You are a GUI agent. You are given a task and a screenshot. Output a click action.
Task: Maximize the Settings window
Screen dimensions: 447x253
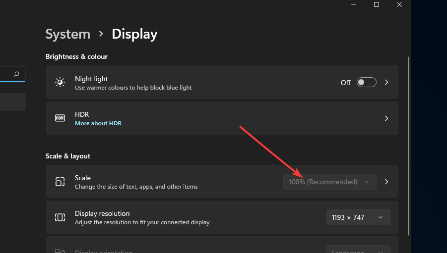377,4
